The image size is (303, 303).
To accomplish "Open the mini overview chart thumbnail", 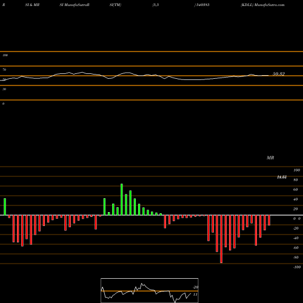I will [150, 290].
